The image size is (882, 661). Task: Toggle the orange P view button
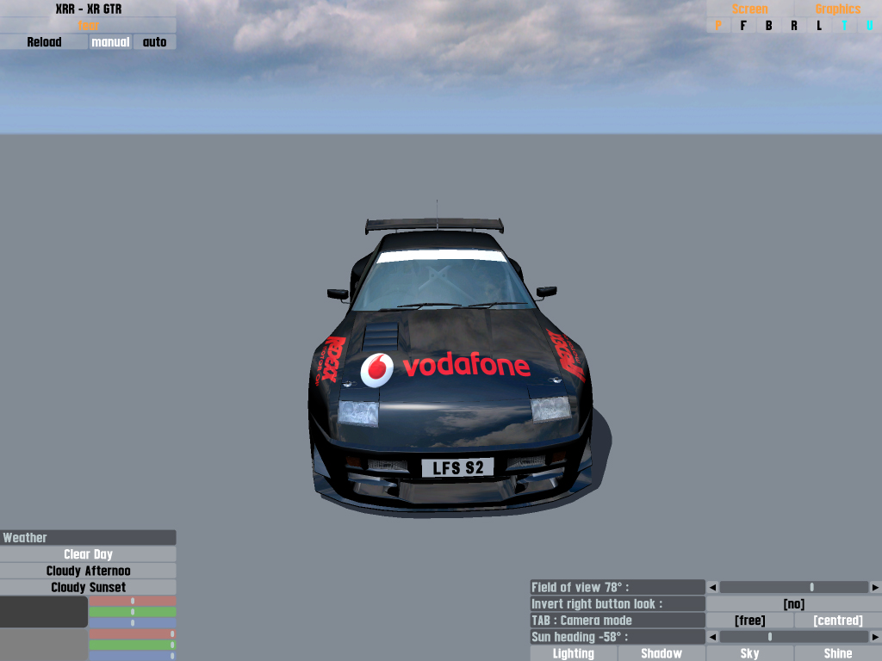click(x=718, y=25)
